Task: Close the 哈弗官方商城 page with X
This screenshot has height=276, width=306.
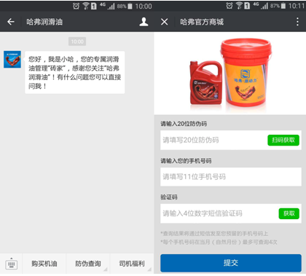Action: (165, 22)
